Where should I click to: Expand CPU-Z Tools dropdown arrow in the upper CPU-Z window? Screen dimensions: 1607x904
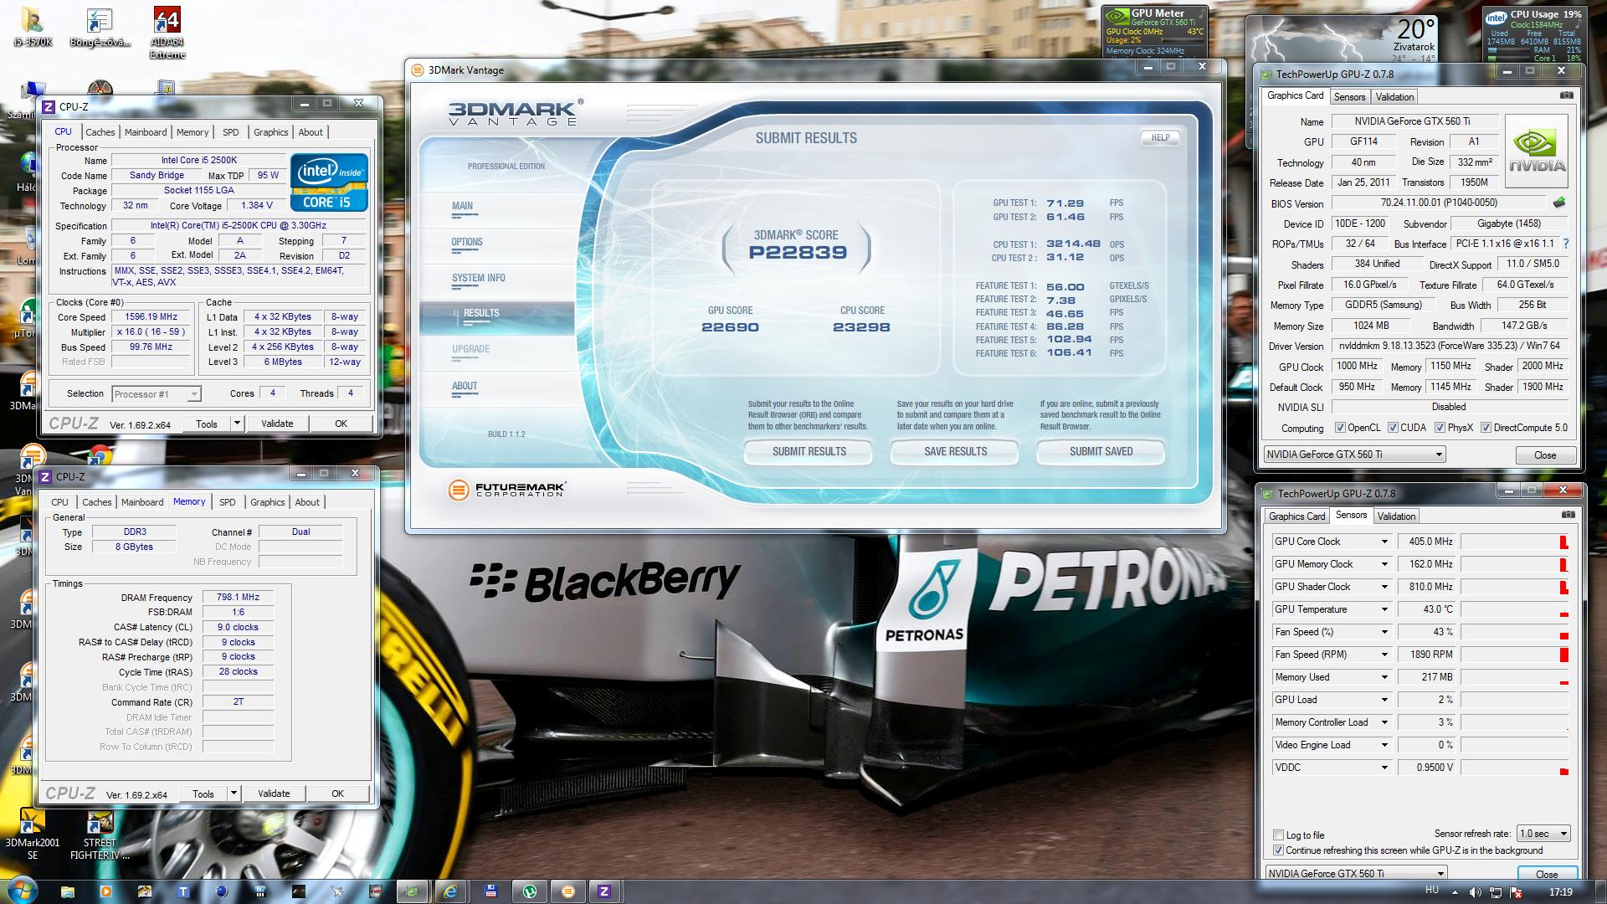click(x=237, y=424)
